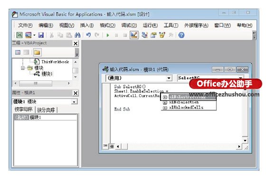Run the macro with green play icon
Viewport: 266px width, 177px height.
point(108,35)
